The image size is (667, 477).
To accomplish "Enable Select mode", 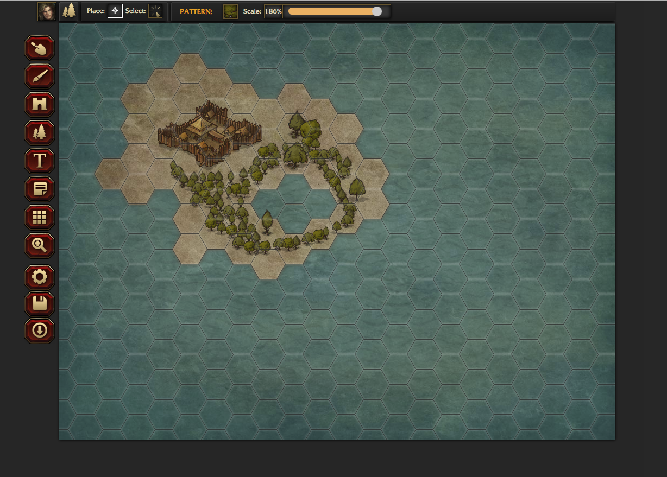I will pyautogui.click(x=155, y=11).
